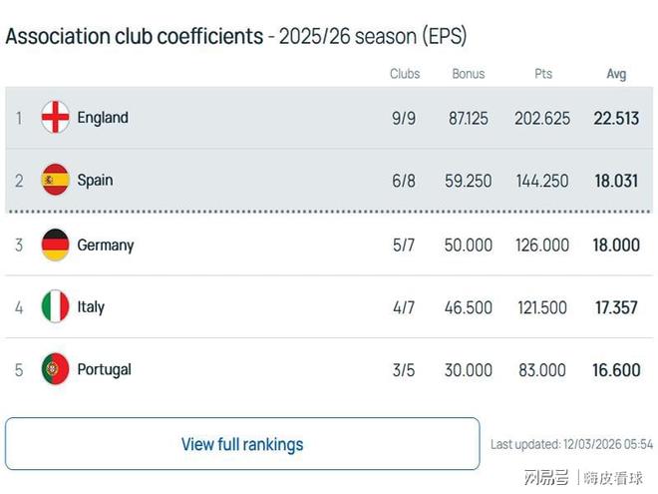This screenshot has width=658, height=494.
Task: Sort by the Pts column header
Action: coord(543,74)
